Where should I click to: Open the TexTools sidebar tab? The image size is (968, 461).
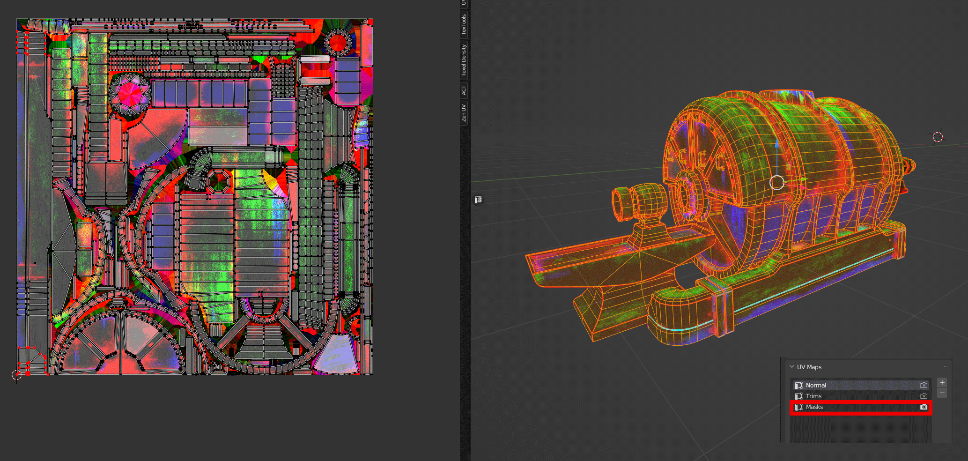pyautogui.click(x=464, y=24)
